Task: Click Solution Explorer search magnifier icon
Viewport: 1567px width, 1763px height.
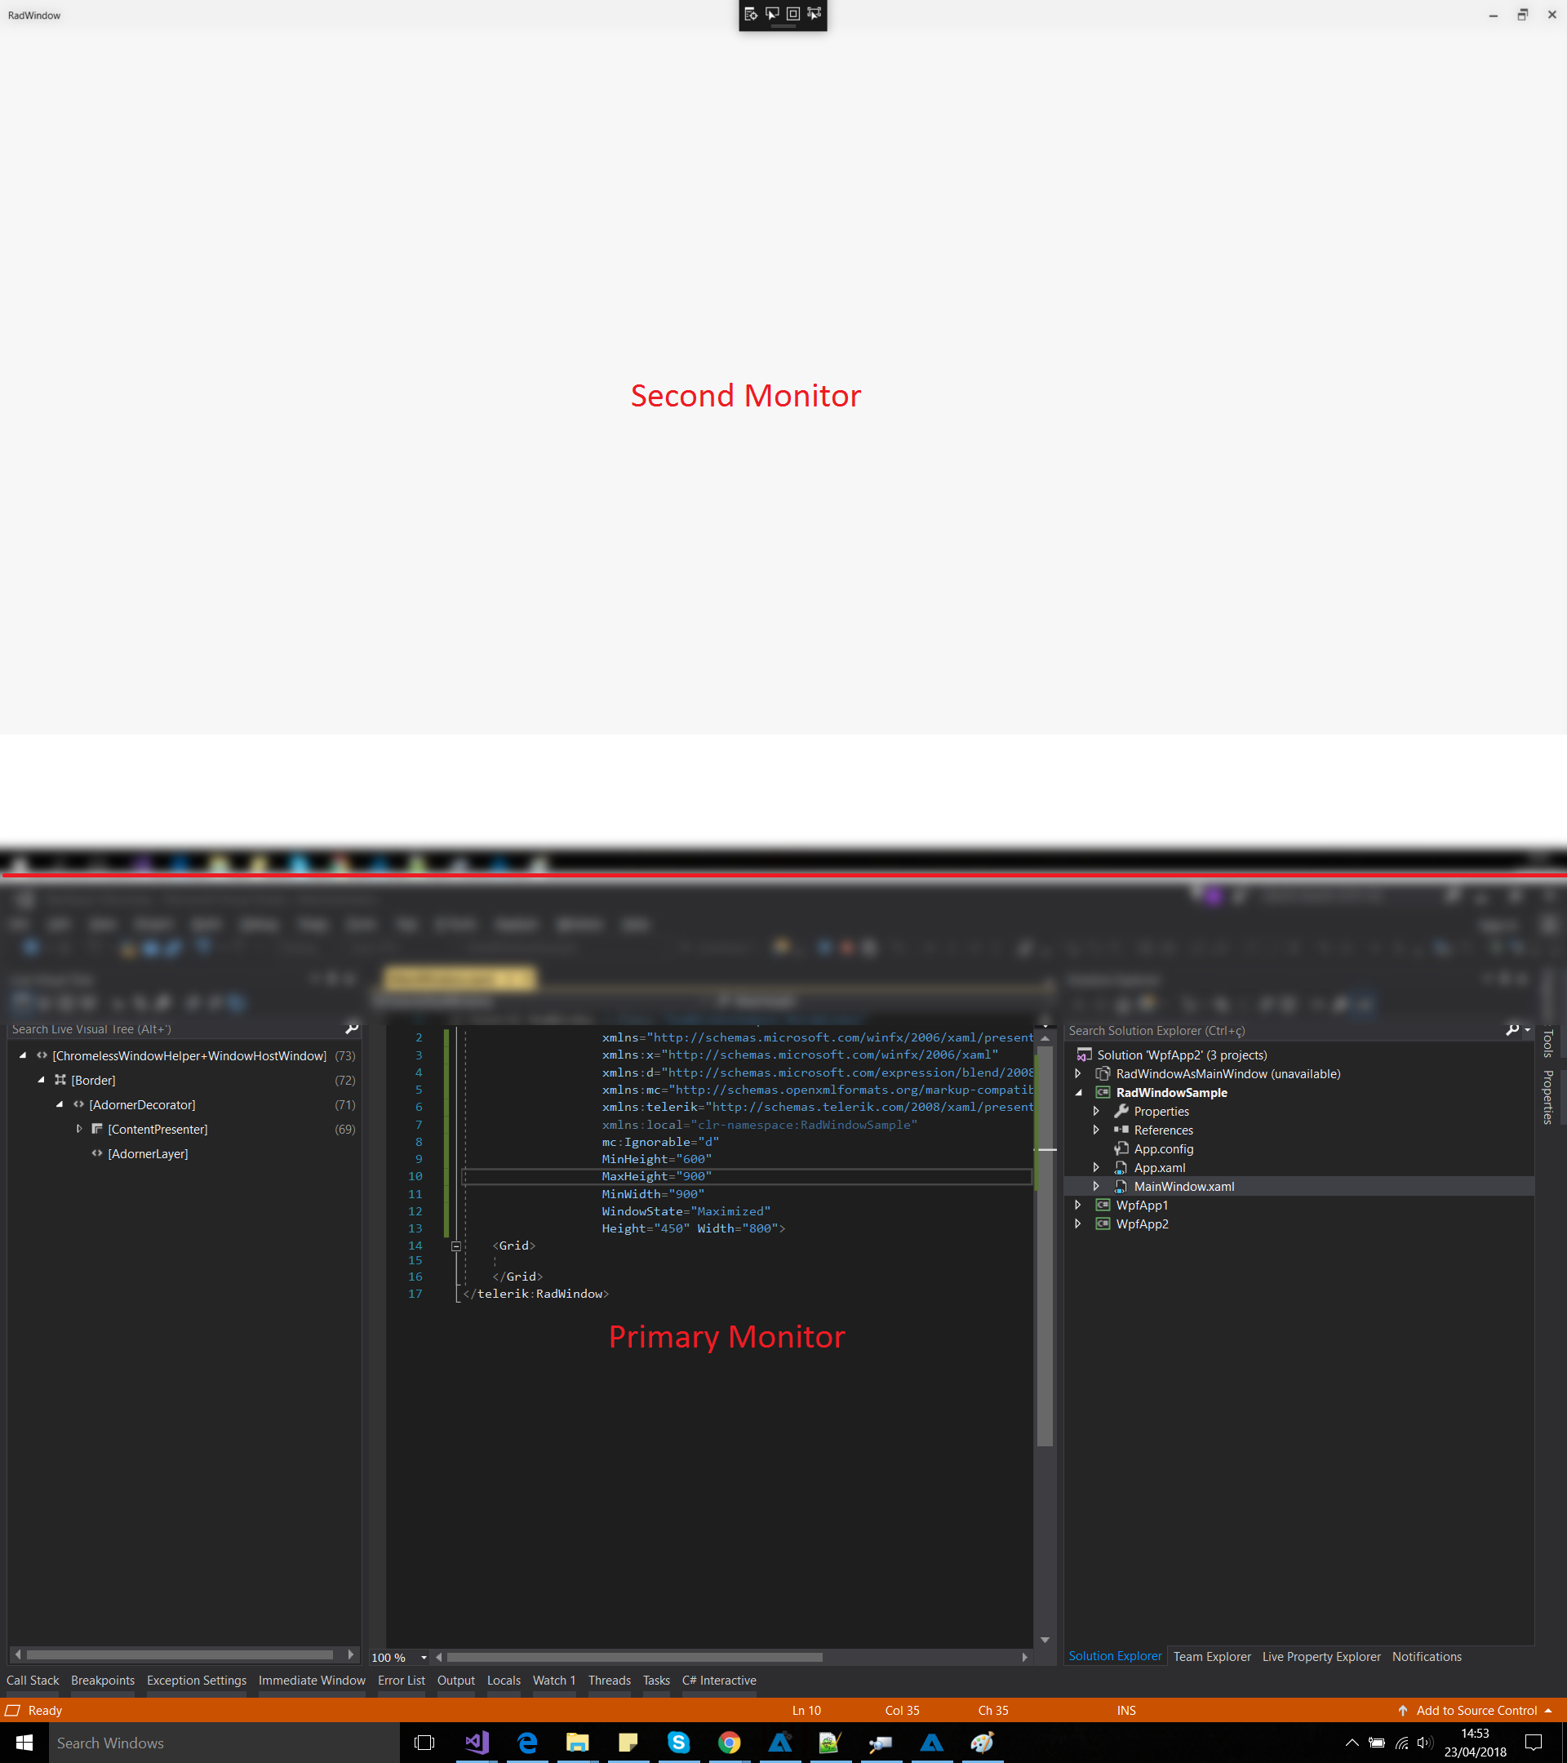Action: coord(1512,1030)
